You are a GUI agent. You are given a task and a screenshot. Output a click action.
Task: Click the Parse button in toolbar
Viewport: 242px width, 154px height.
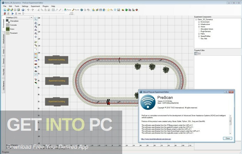coord(68,10)
